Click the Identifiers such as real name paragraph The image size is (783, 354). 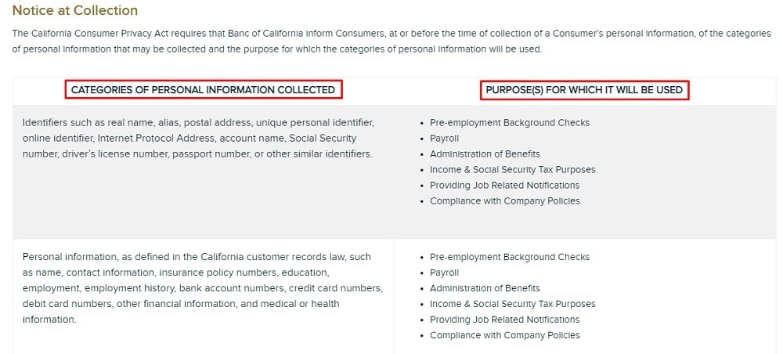tap(198, 139)
